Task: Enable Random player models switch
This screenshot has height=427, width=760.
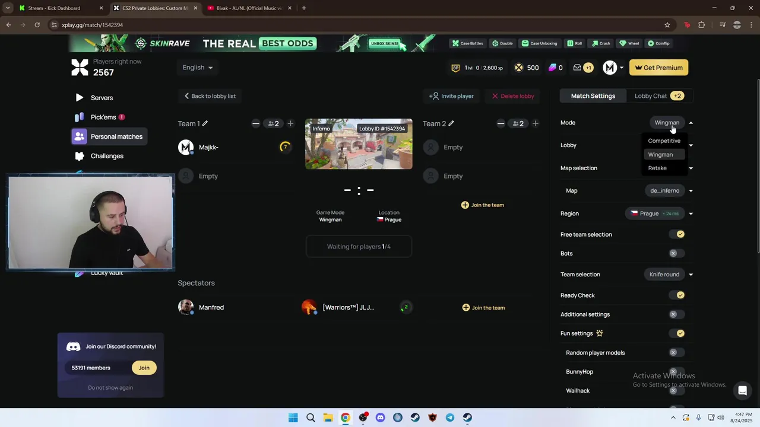Action: (x=677, y=352)
